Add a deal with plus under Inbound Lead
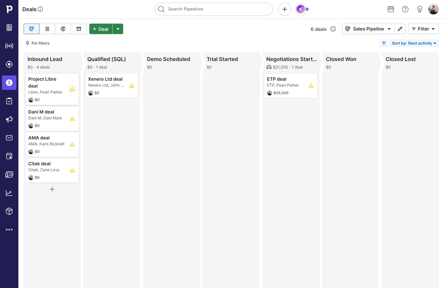The image size is (444, 288). click(52, 189)
